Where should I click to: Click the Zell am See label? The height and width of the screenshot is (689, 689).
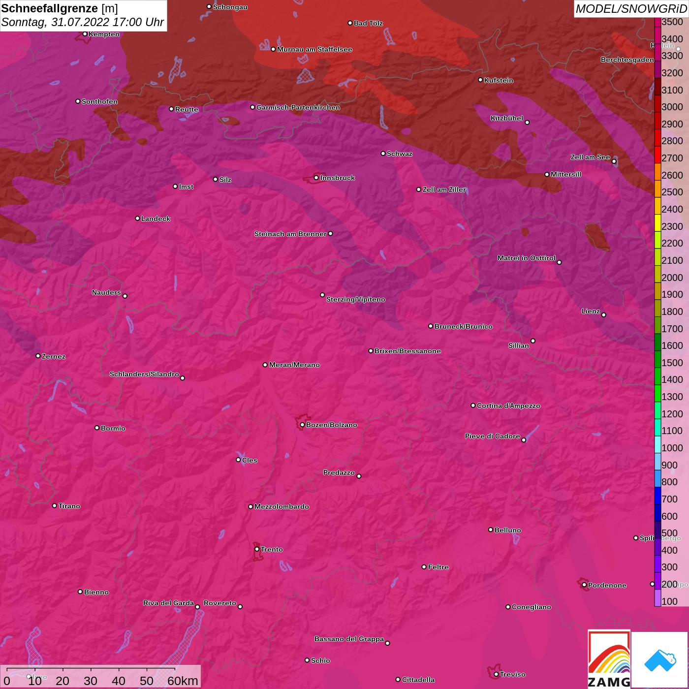[590, 157]
